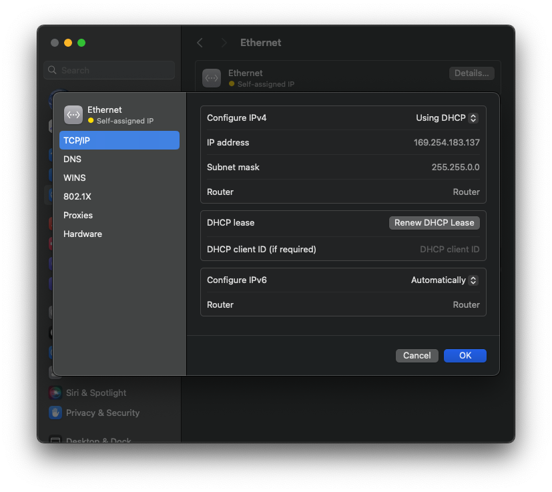This screenshot has width=552, height=492.
Task: Open the Configure IPv6 dropdown
Action: pyautogui.click(x=445, y=280)
